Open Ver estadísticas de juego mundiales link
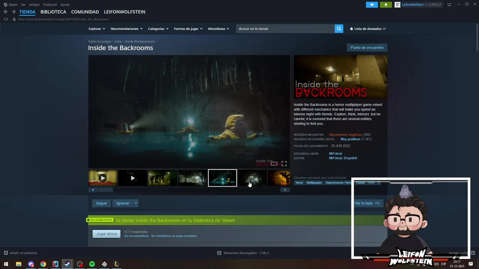 (x=174, y=236)
